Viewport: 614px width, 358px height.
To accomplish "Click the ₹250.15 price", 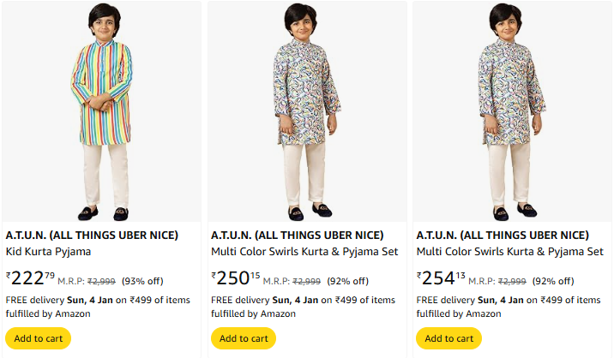I will pos(236,277).
